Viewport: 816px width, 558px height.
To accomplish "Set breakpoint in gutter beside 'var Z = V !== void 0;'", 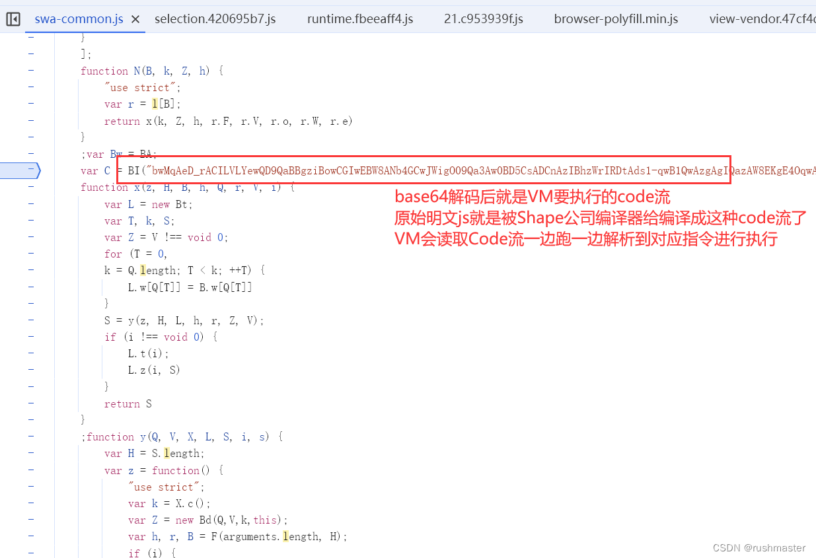I will [x=31, y=237].
